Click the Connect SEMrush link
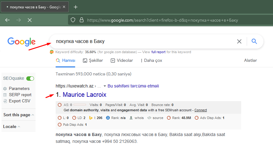The image size is (273, 149). (x=201, y=110)
